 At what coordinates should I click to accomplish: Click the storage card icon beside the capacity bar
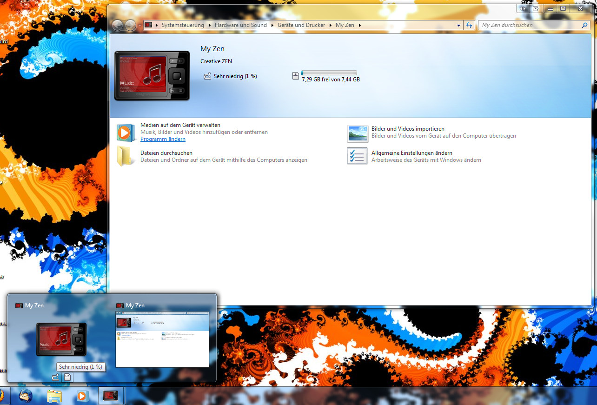coord(295,76)
